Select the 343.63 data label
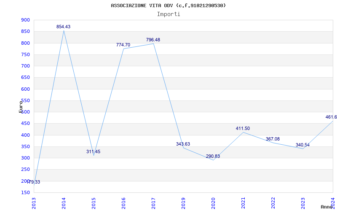This screenshot has width=337, height=211. click(x=183, y=144)
